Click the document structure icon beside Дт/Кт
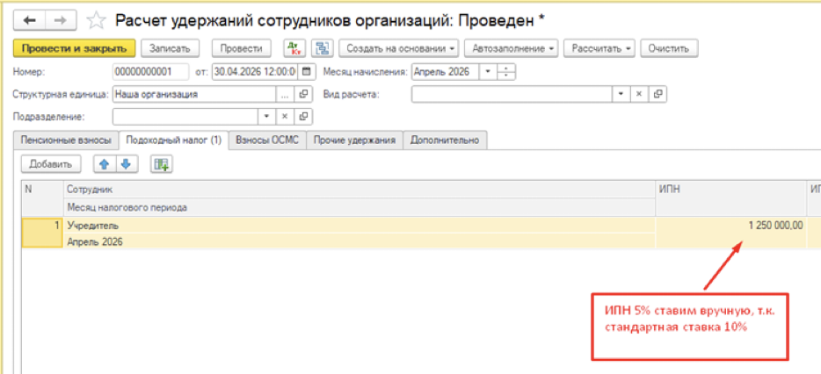821x374 pixels. click(322, 48)
